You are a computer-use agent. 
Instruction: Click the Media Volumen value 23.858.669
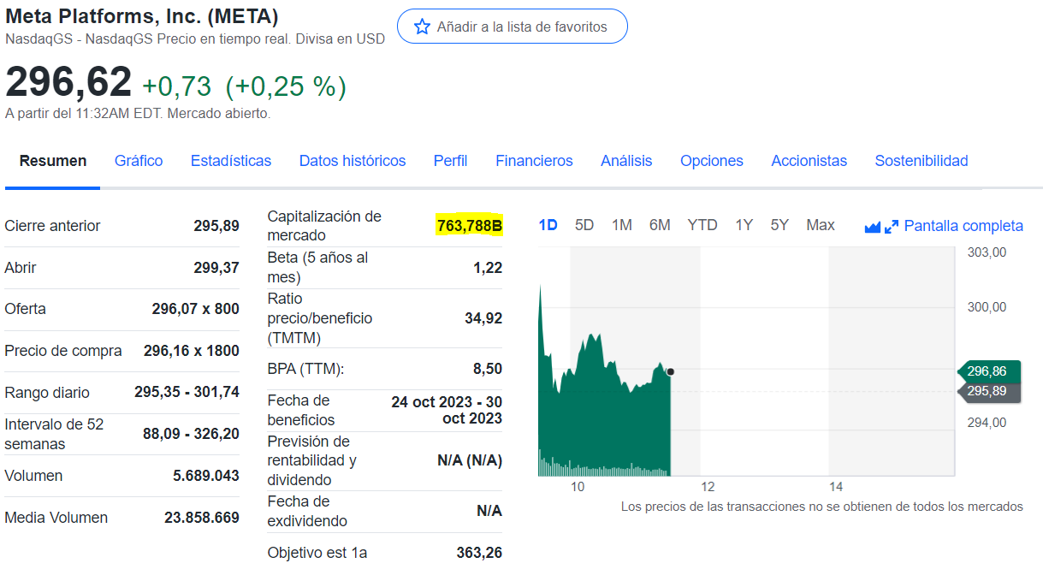click(202, 518)
